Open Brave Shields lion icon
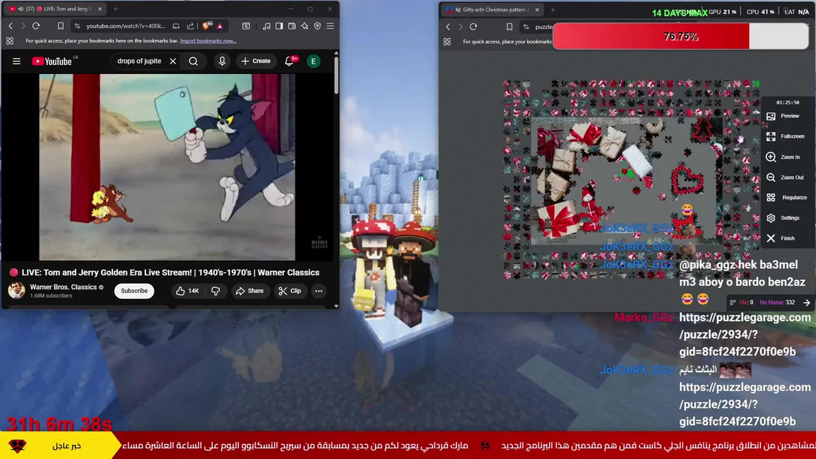 tap(206, 26)
